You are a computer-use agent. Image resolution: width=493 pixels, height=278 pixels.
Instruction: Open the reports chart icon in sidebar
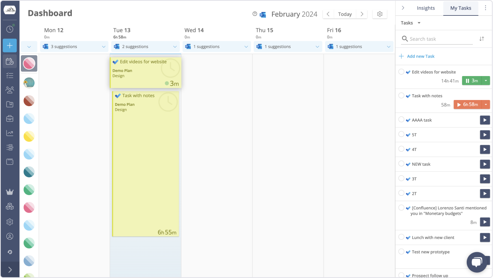[10, 133]
